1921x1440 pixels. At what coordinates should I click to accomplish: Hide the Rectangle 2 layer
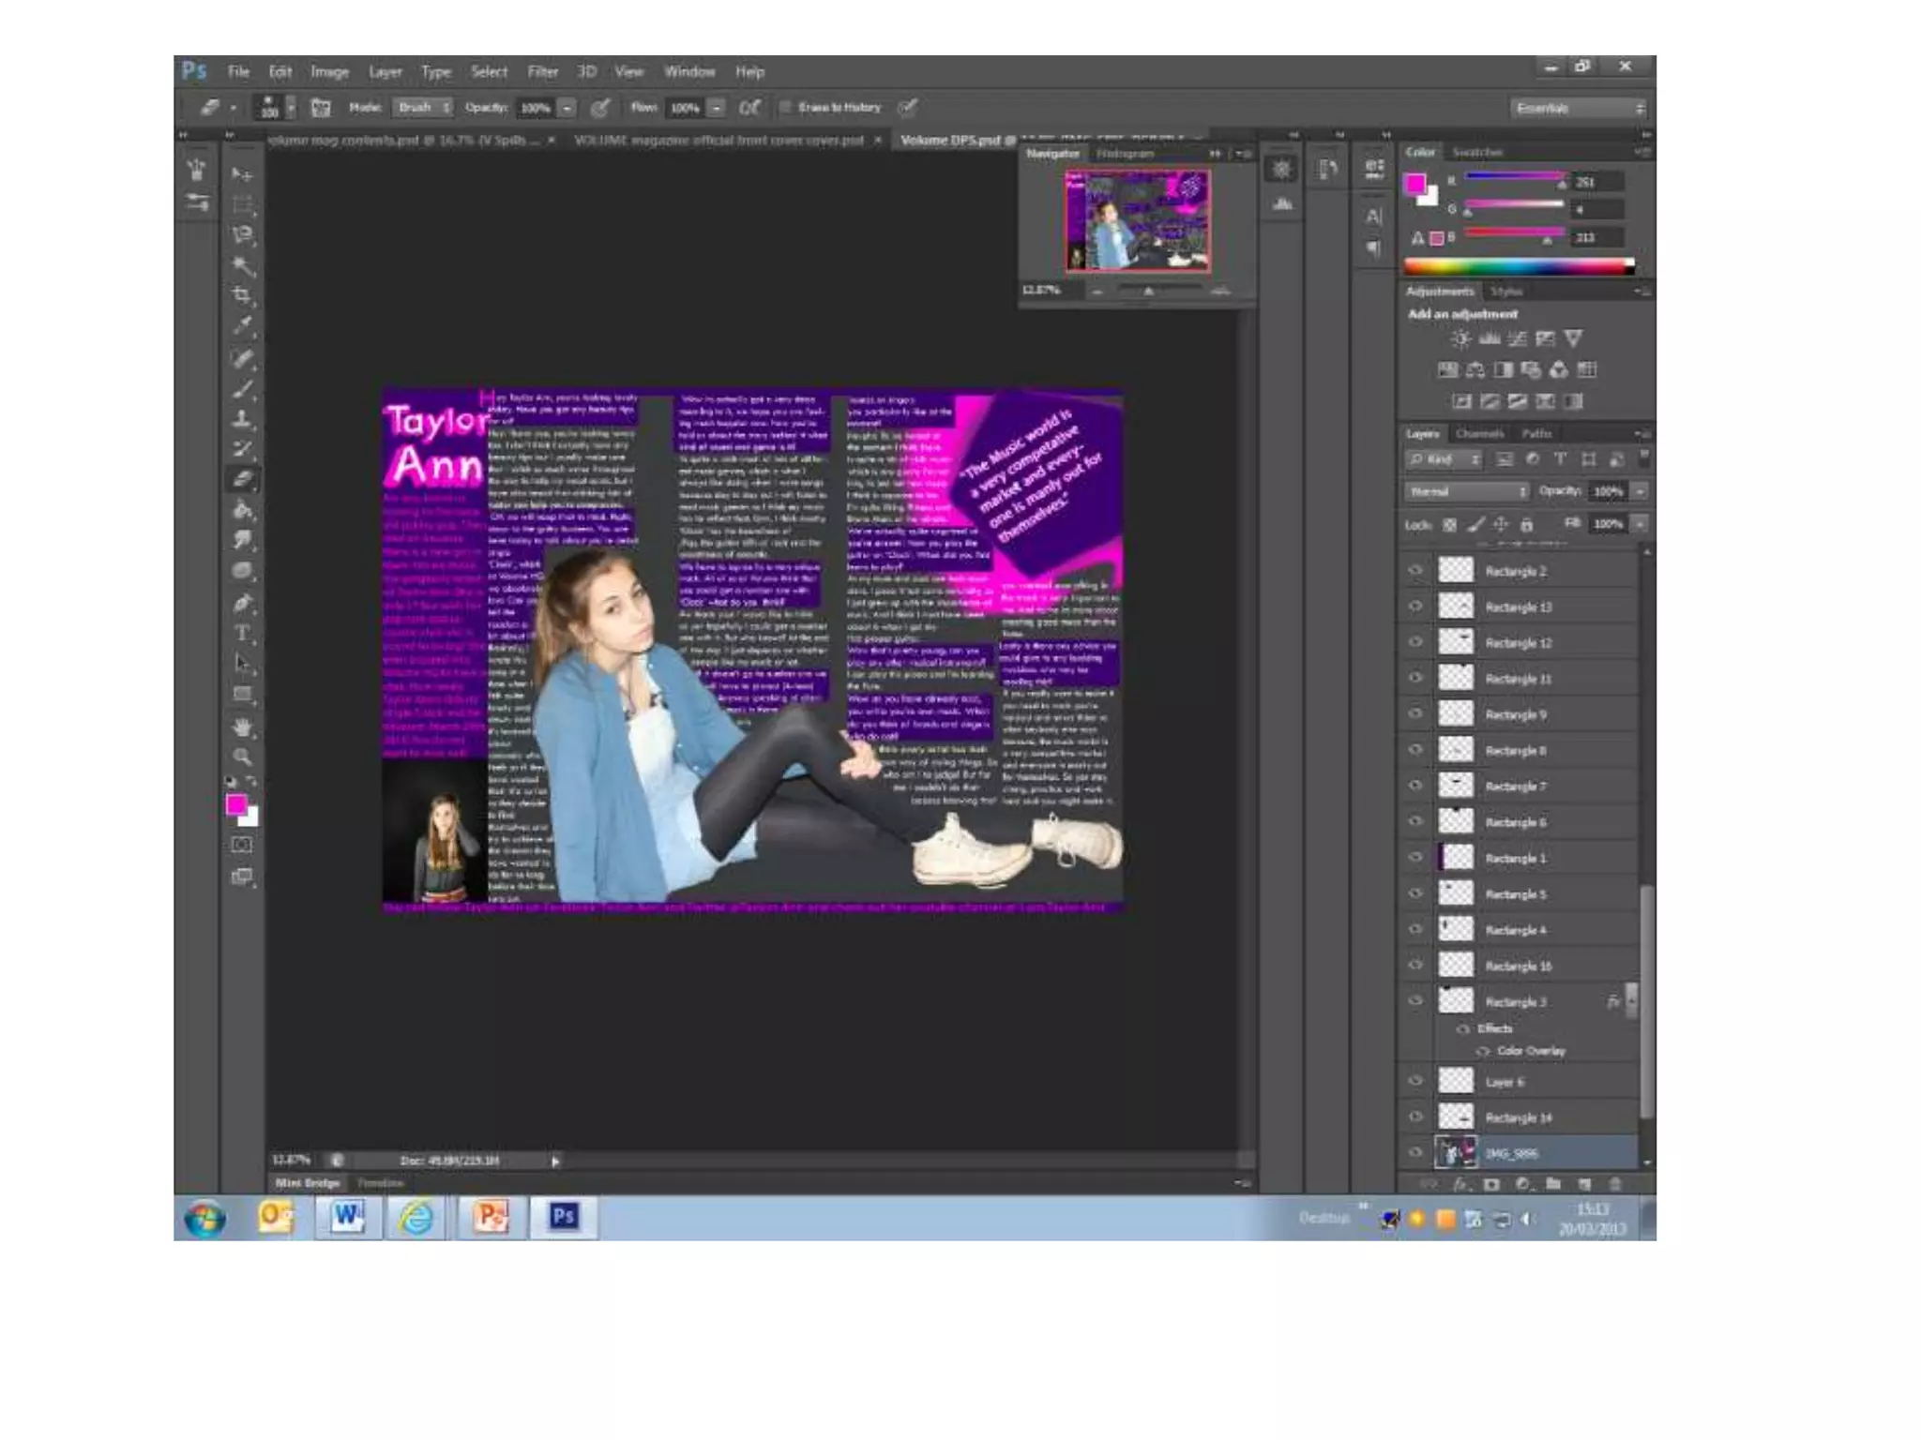1415,570
